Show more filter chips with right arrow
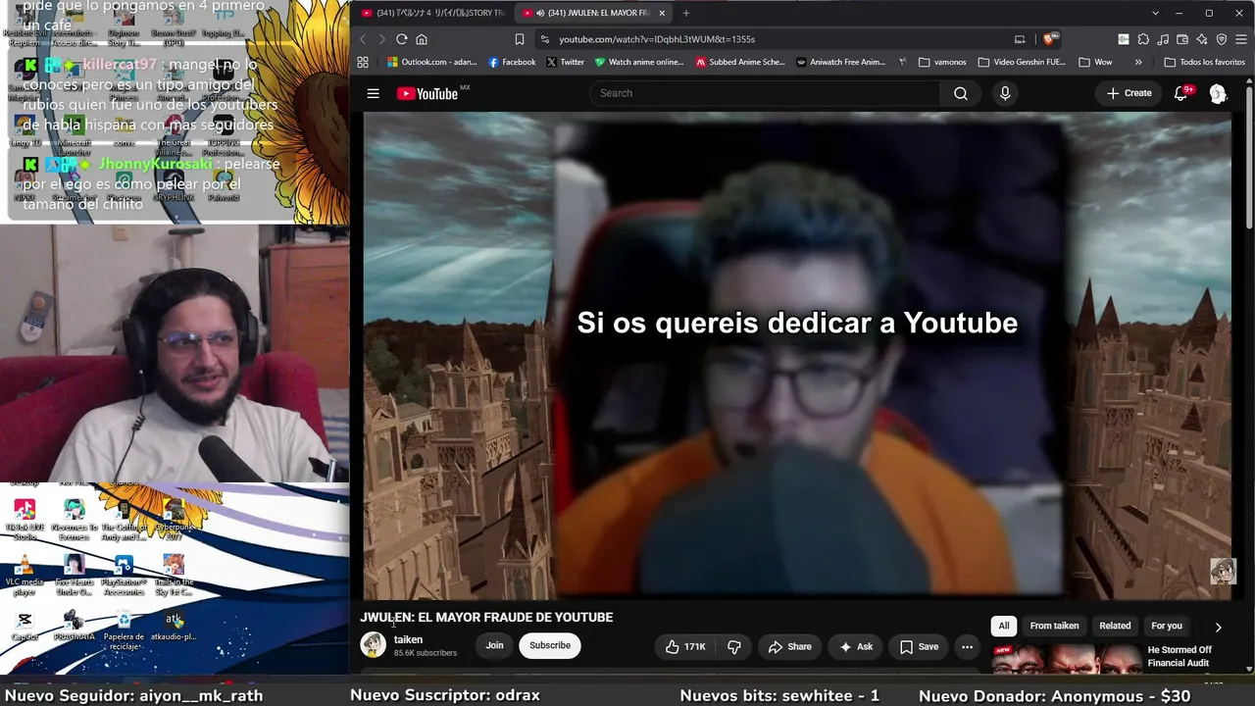 pos(1219,627)
